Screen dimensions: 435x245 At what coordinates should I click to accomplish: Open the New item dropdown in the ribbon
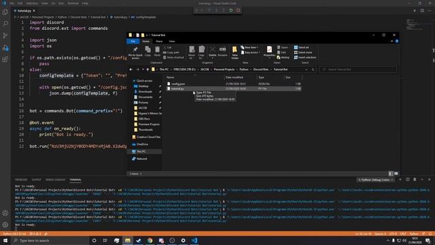tap(249, 48)
